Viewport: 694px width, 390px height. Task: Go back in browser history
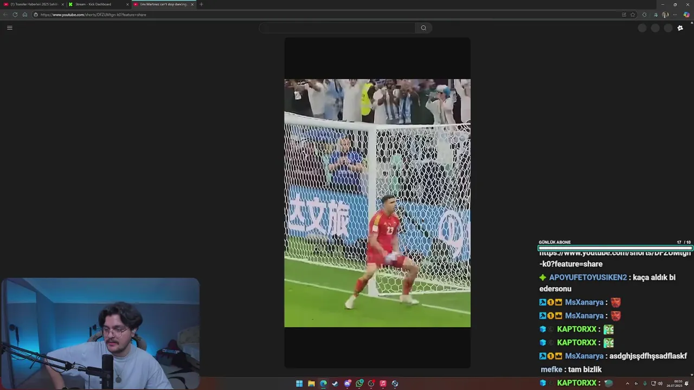pyautogui.click(x=5, y=15)
